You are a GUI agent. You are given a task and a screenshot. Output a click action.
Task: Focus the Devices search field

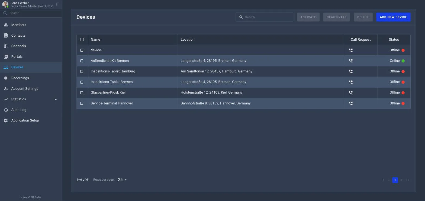click(264, 17)
